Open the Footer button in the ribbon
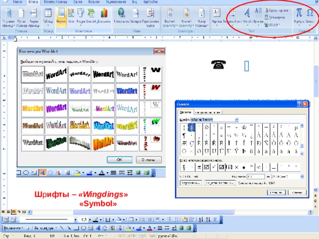319x239 pixels. [186, 17]
